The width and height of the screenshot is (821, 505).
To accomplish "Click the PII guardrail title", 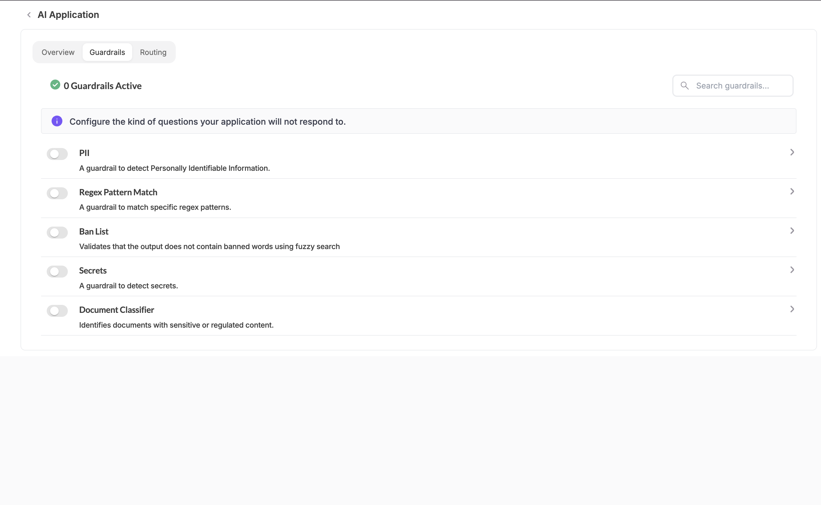I will (84, 153).
